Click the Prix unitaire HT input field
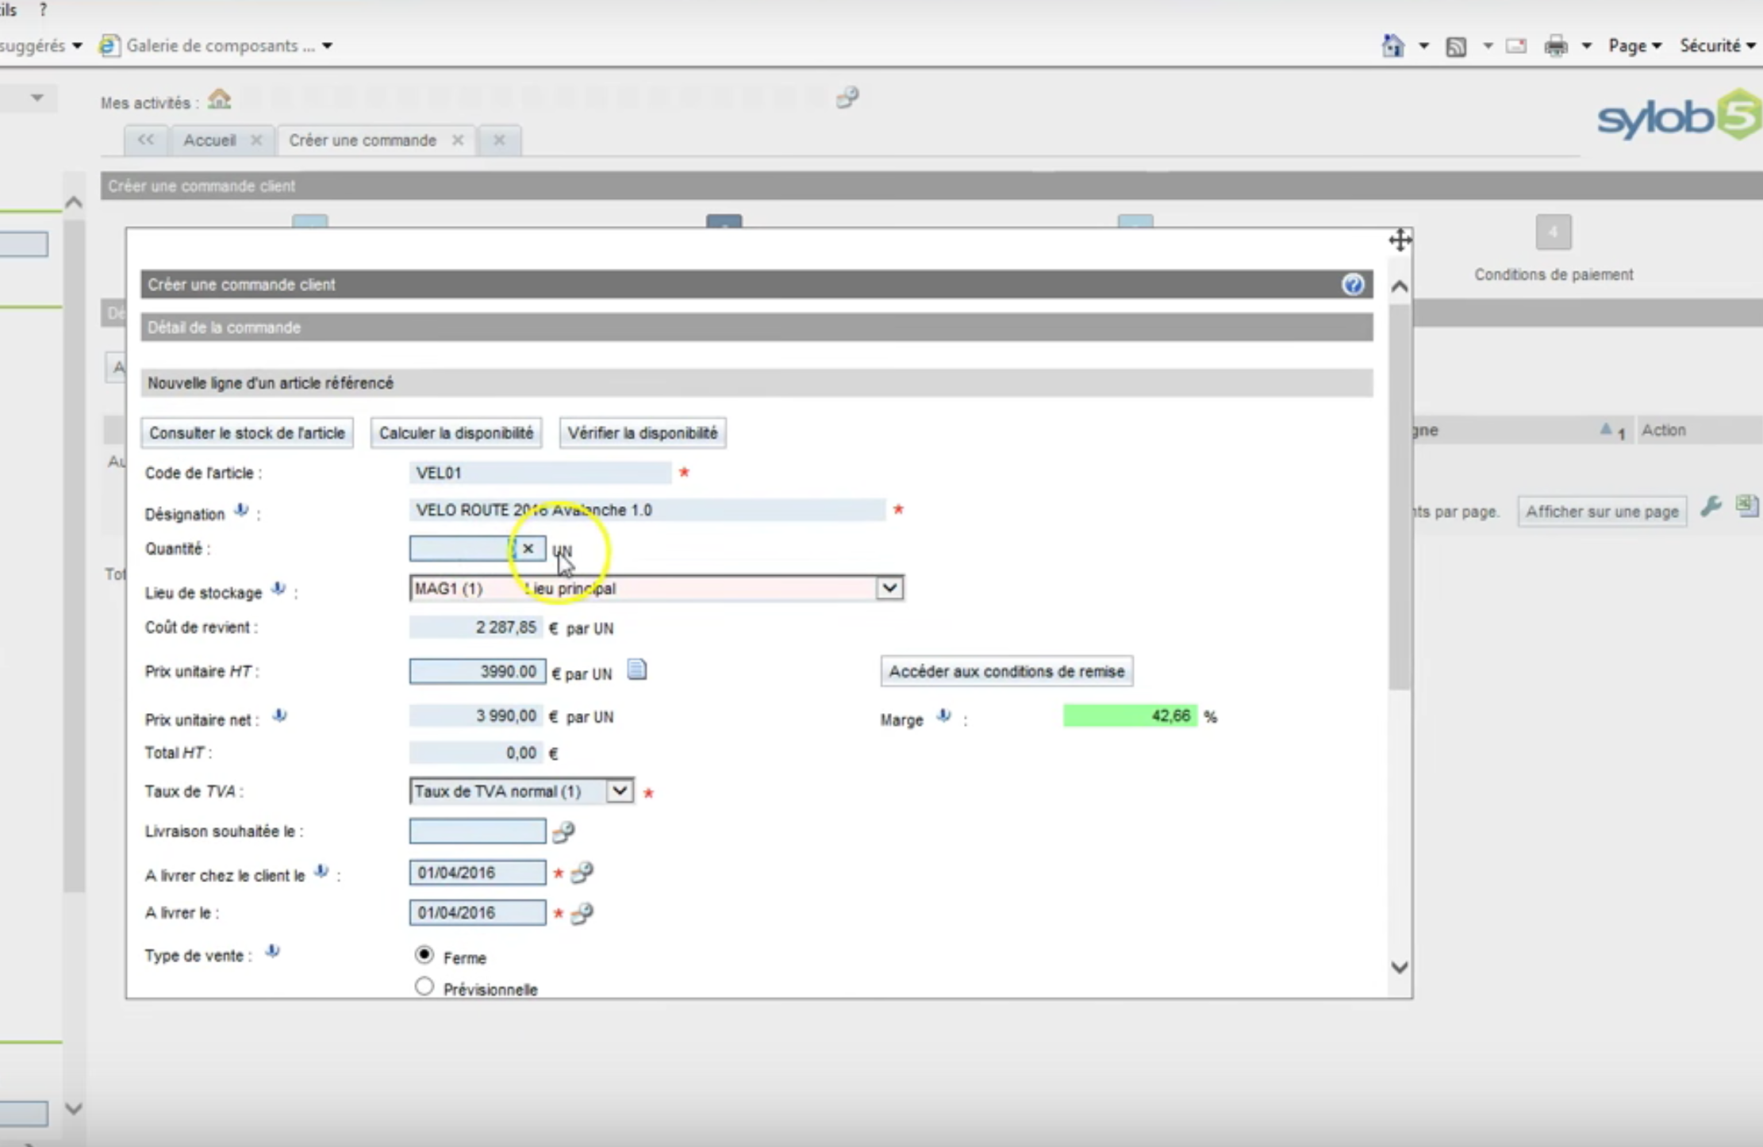The width and height of the screenshot is (1763, 1147). 478,671
